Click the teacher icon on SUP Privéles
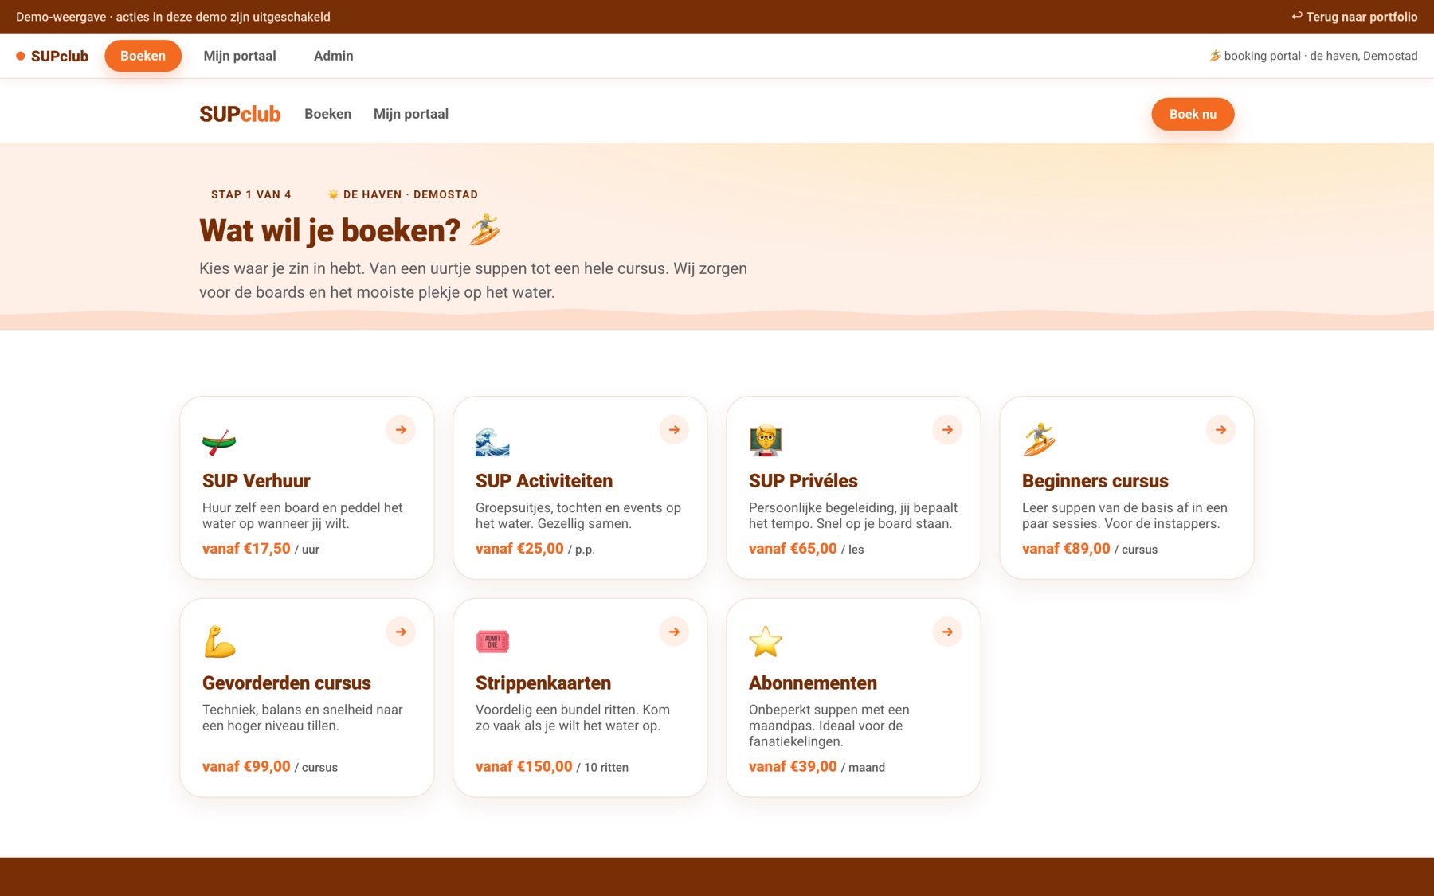1434x896 pixels. tap(766, 440)
